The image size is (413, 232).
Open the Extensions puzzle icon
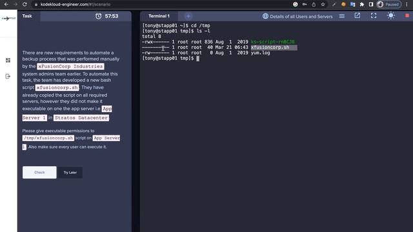click(x=362, y=5)
